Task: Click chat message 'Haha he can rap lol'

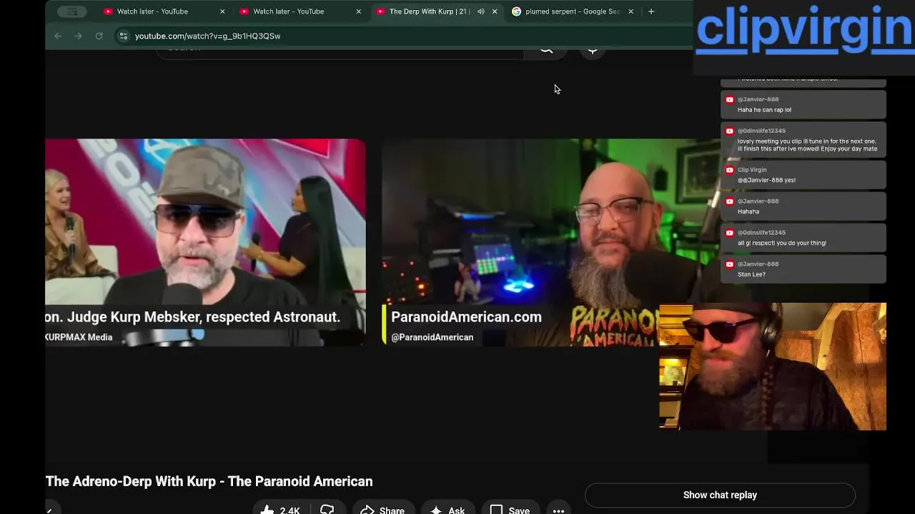Action: [x=764, y=110]
